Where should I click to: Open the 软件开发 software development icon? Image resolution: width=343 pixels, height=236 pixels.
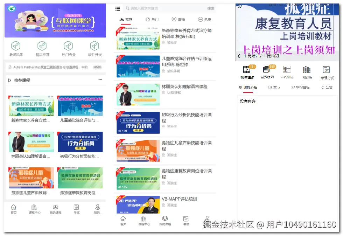[x=94, y=48]
